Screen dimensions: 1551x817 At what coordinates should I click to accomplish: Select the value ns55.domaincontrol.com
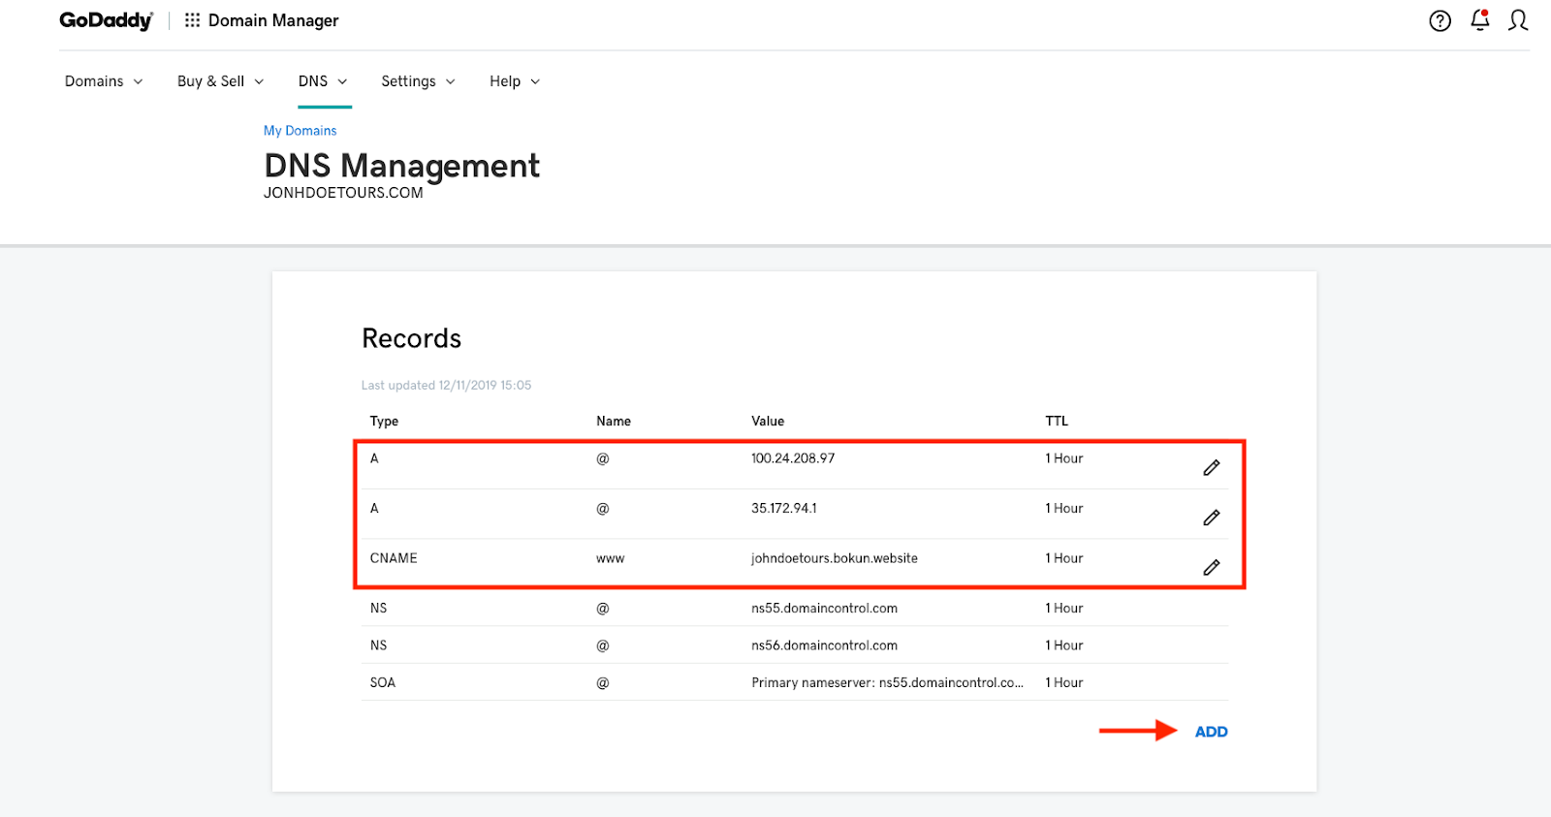[824, 609]
